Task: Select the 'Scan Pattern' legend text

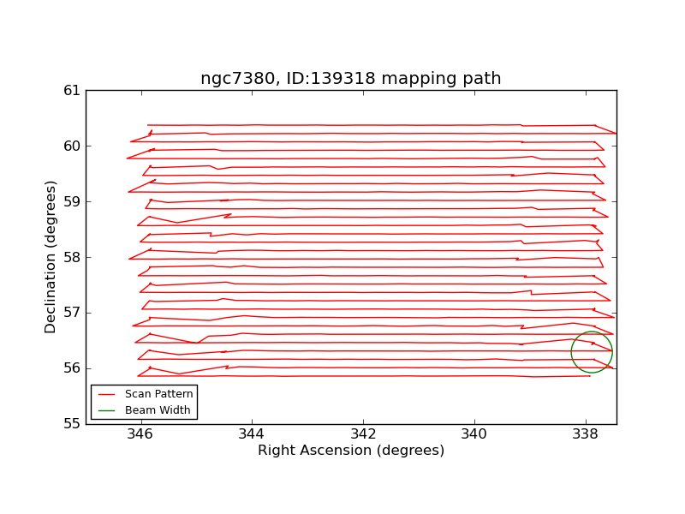Action: click(158, 394)
